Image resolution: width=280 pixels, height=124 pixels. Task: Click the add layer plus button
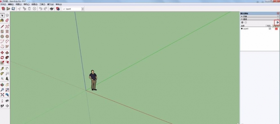click(242, 22)
